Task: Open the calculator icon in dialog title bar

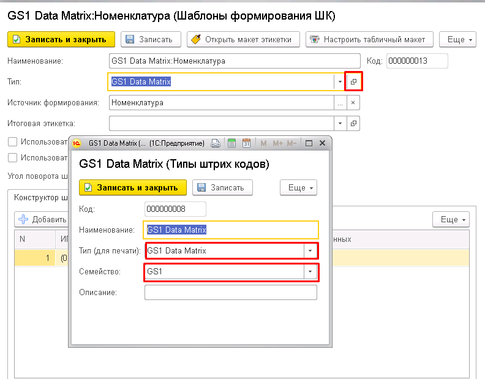Action: click(x=231, y=143)
